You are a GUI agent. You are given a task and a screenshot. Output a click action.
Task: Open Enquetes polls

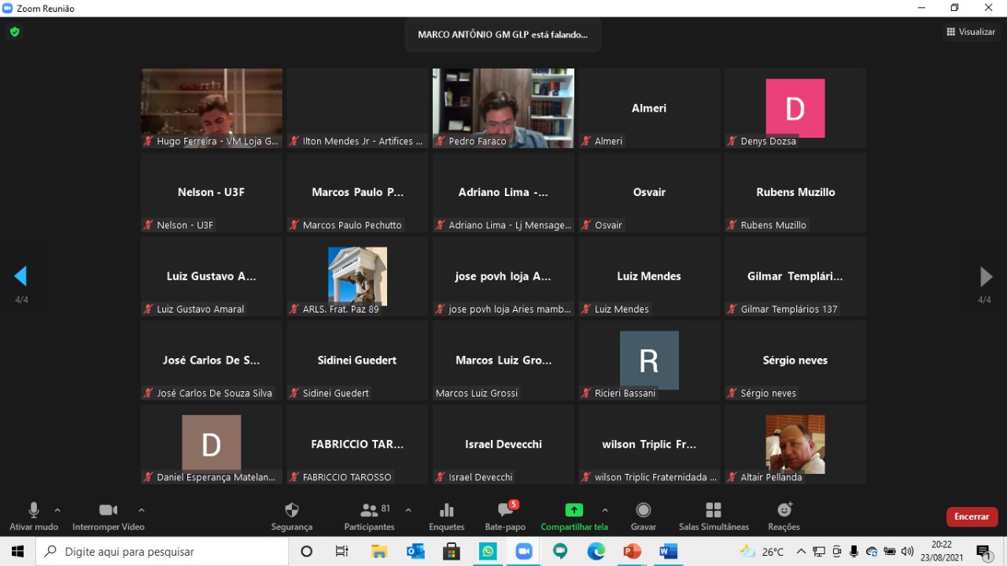point(446,516)
